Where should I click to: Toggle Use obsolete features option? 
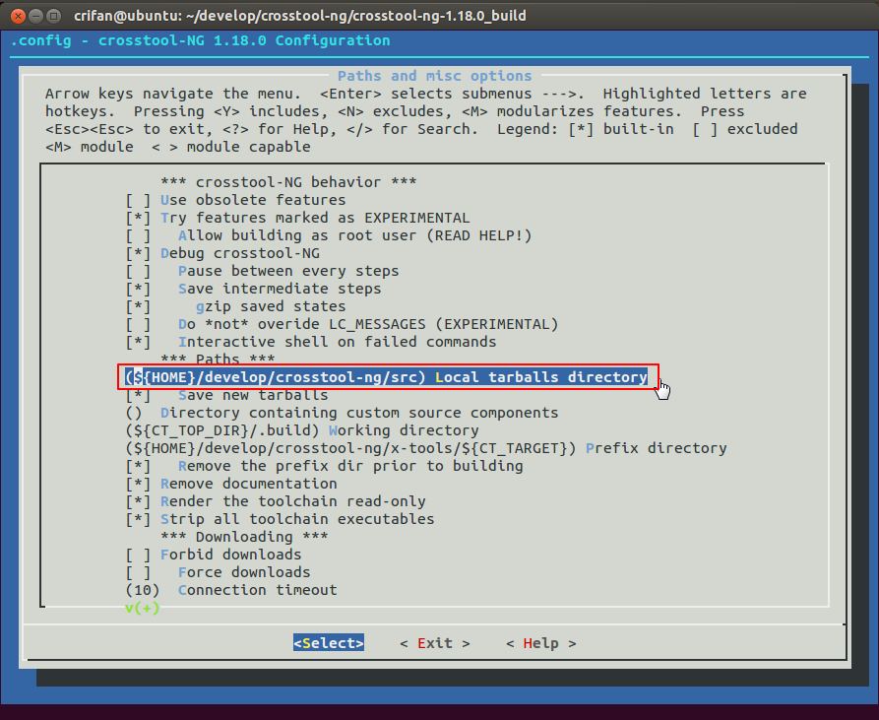pyautogui.click(x=236, y=200)
